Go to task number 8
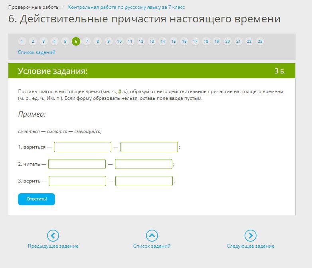This screenshot has width=312, height=268. tap(98, 42)
